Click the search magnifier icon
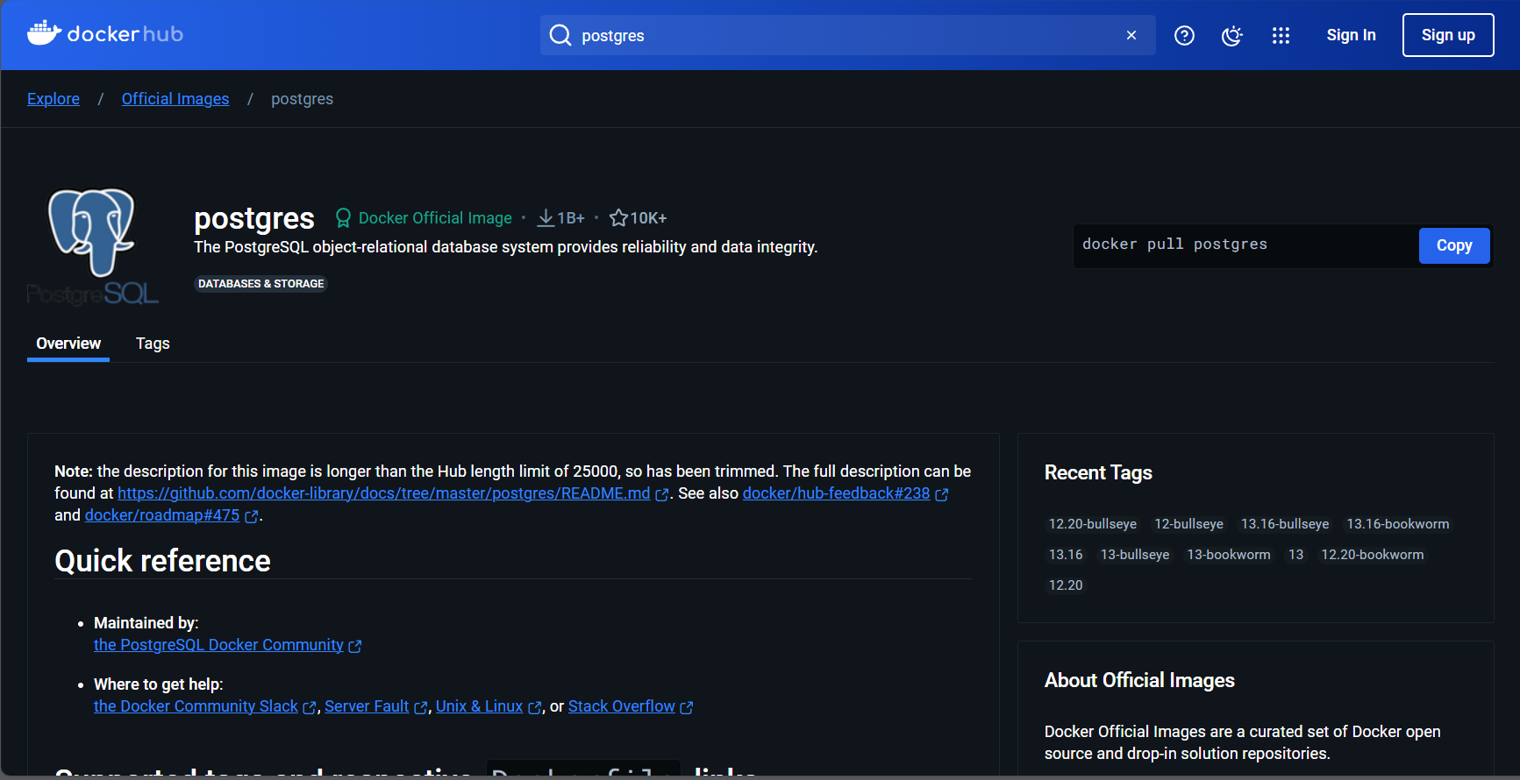 [x=560, y=35]
